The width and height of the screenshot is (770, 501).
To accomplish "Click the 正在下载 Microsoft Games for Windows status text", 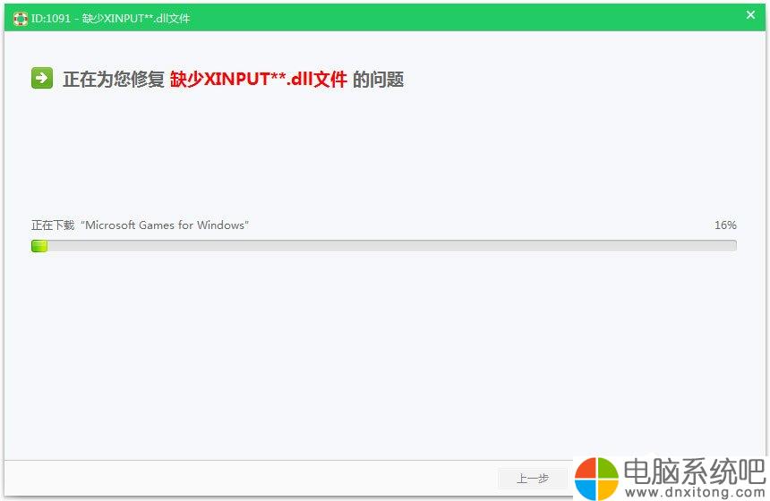I will pos(140,225).
